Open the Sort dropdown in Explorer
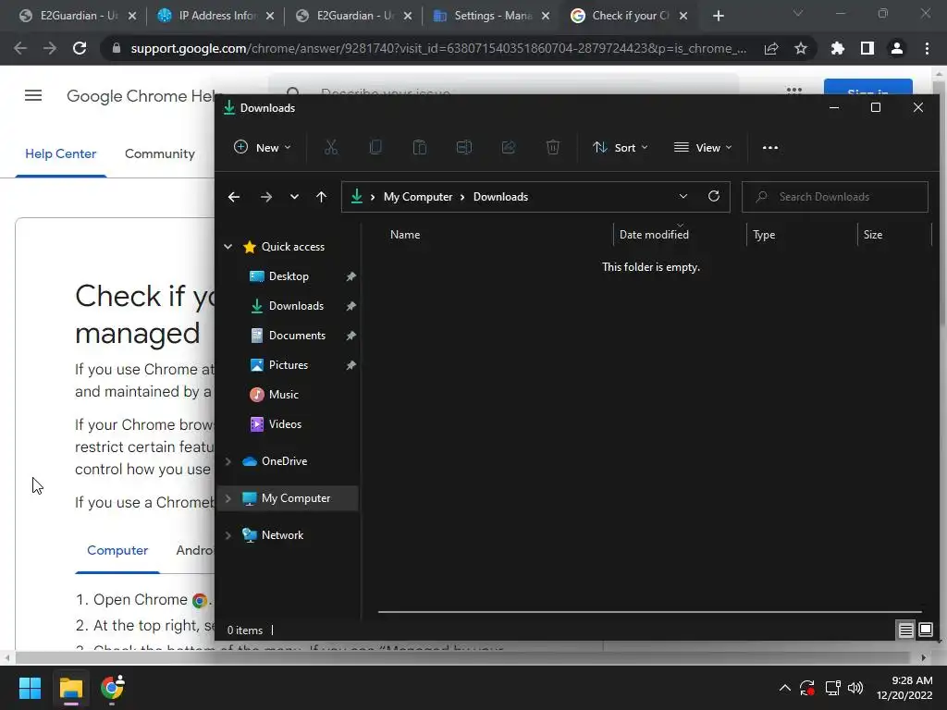 621,147
